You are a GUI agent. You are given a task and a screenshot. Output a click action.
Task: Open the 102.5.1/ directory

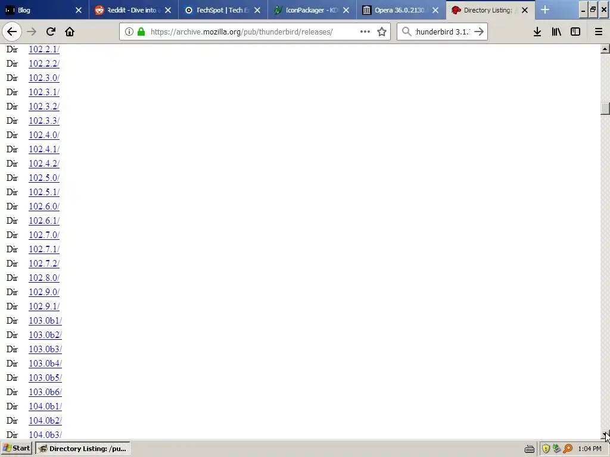coord(44,192)
